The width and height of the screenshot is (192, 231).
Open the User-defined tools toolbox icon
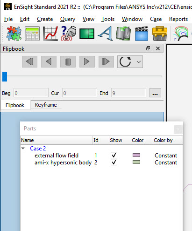pyautogui.click(x=160, y=34)
